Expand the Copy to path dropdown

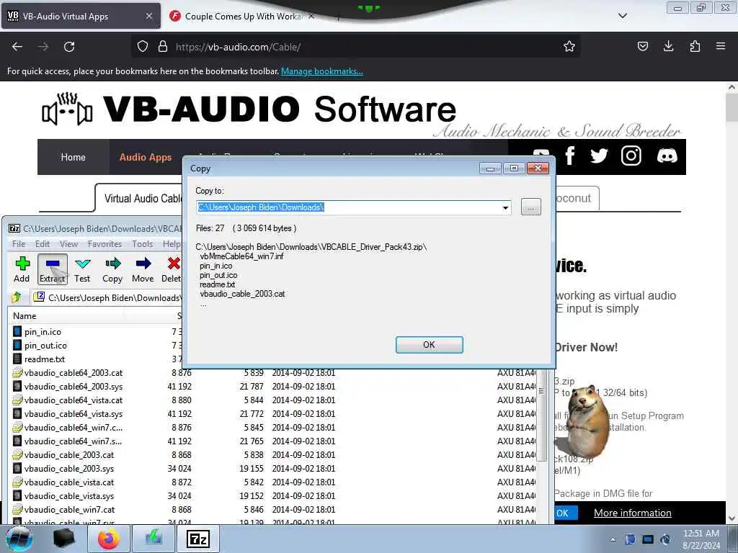pos(505,207)
